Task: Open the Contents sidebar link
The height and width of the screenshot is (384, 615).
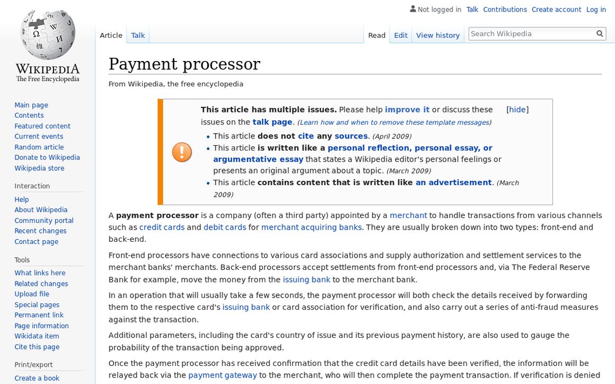Action: click(x=29, y=115)
